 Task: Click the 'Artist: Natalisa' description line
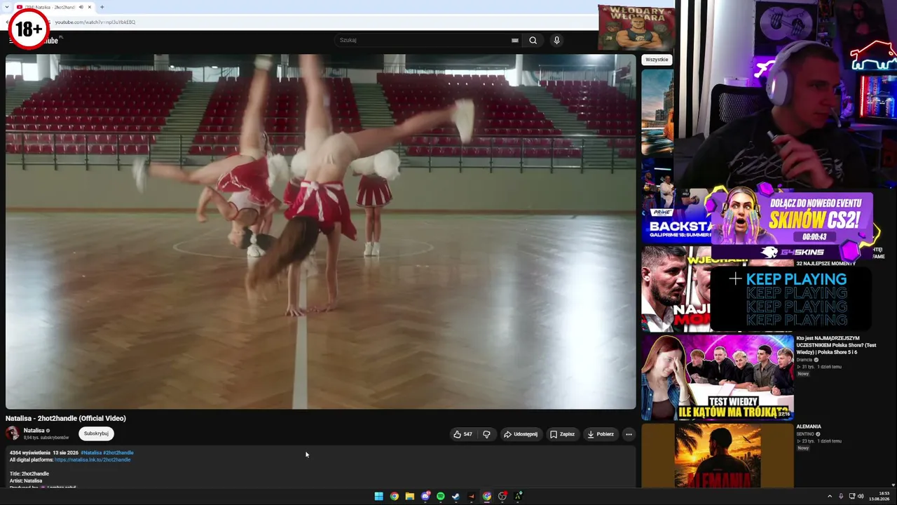26,481
